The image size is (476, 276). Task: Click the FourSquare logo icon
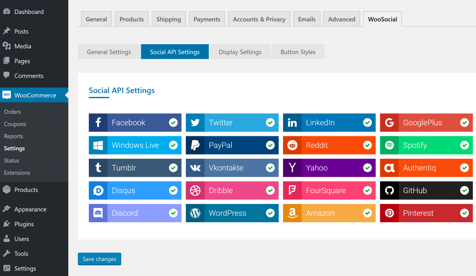(x=292, y=190)
